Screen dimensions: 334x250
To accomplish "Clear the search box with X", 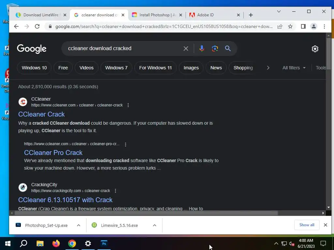I will [x=186, y=49].
